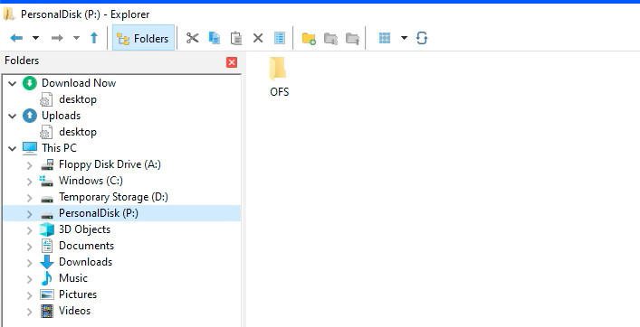This screenshot has width=640, height=327.
Task: Create a new folder with plus icon
Action: (309, 38)
